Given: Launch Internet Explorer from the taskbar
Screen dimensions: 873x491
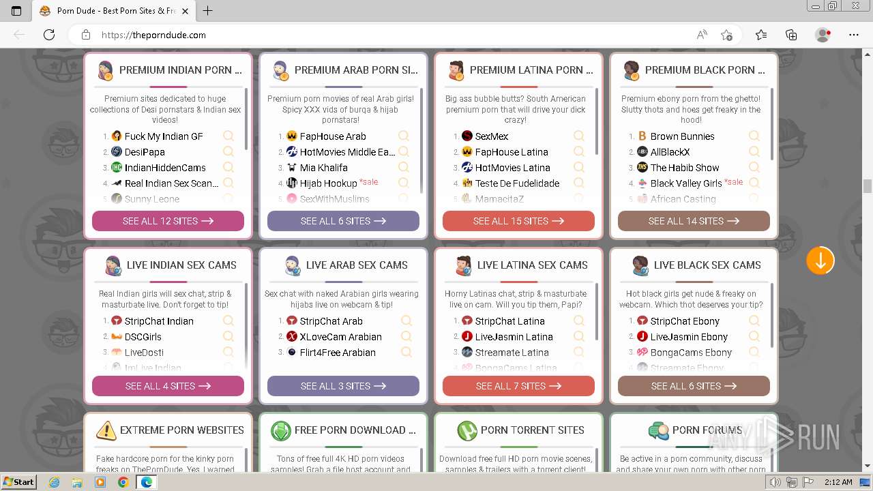Looking at the screenshot, I should point(55,482).
